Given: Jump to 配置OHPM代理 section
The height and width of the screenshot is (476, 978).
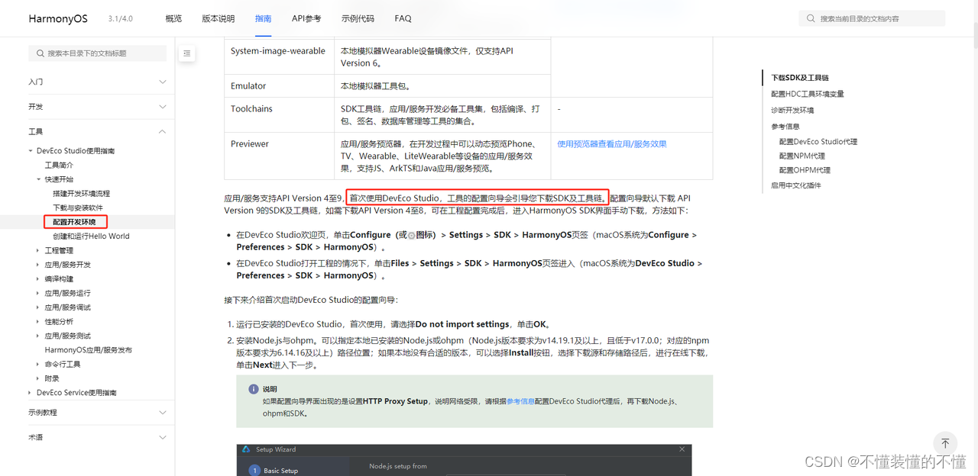Looking at the screenshot, I should (805, 170).
